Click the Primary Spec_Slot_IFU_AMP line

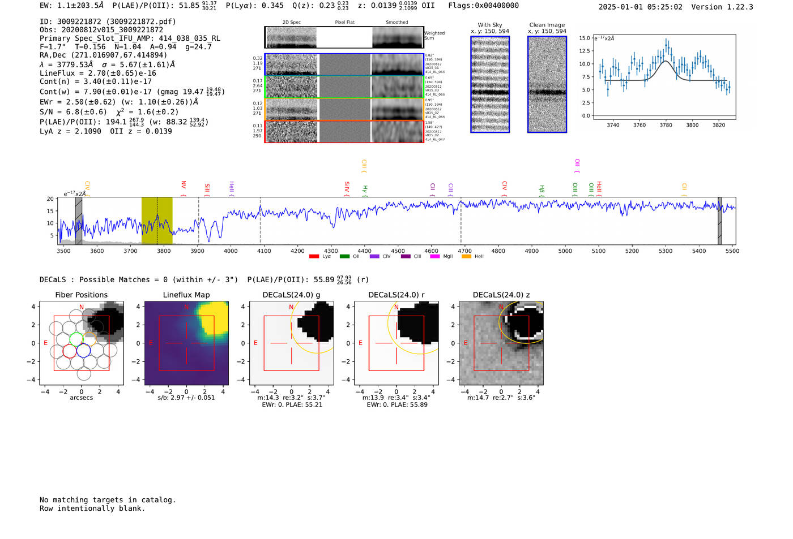[x=130, y=38]
